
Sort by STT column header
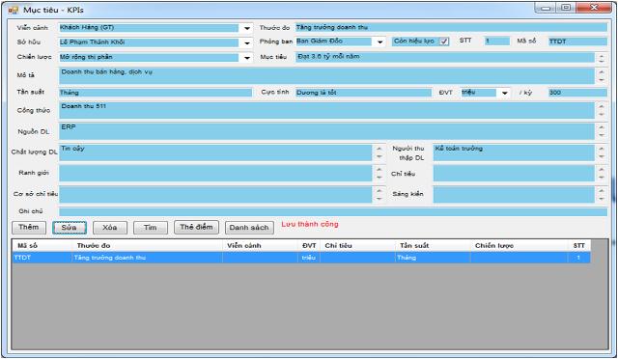[x=579, y=245]
